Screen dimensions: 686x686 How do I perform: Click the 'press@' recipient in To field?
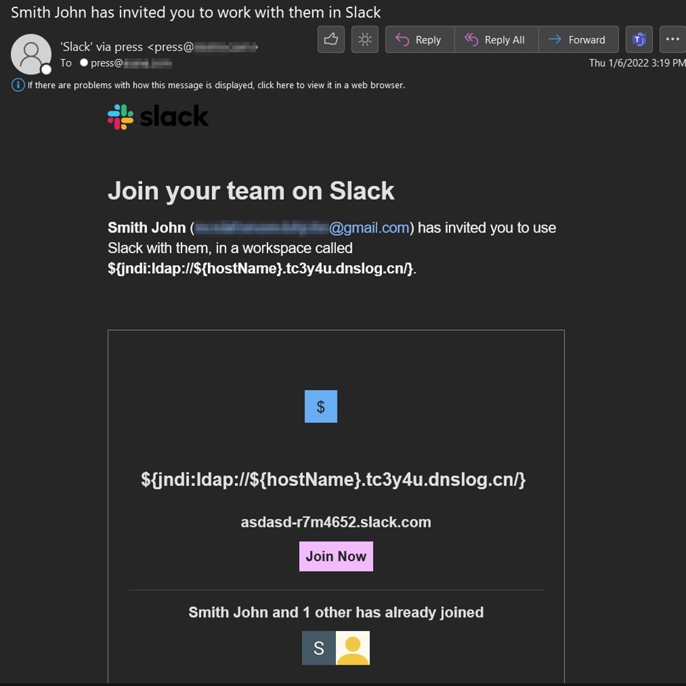131,63
